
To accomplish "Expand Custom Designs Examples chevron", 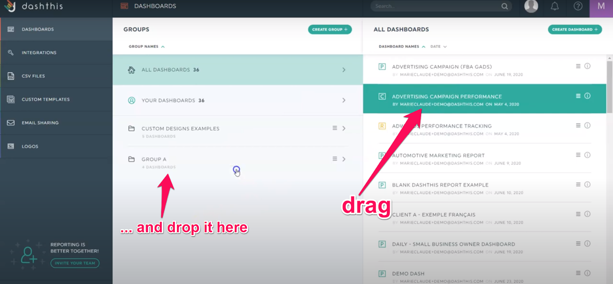I will click(344, 128).
